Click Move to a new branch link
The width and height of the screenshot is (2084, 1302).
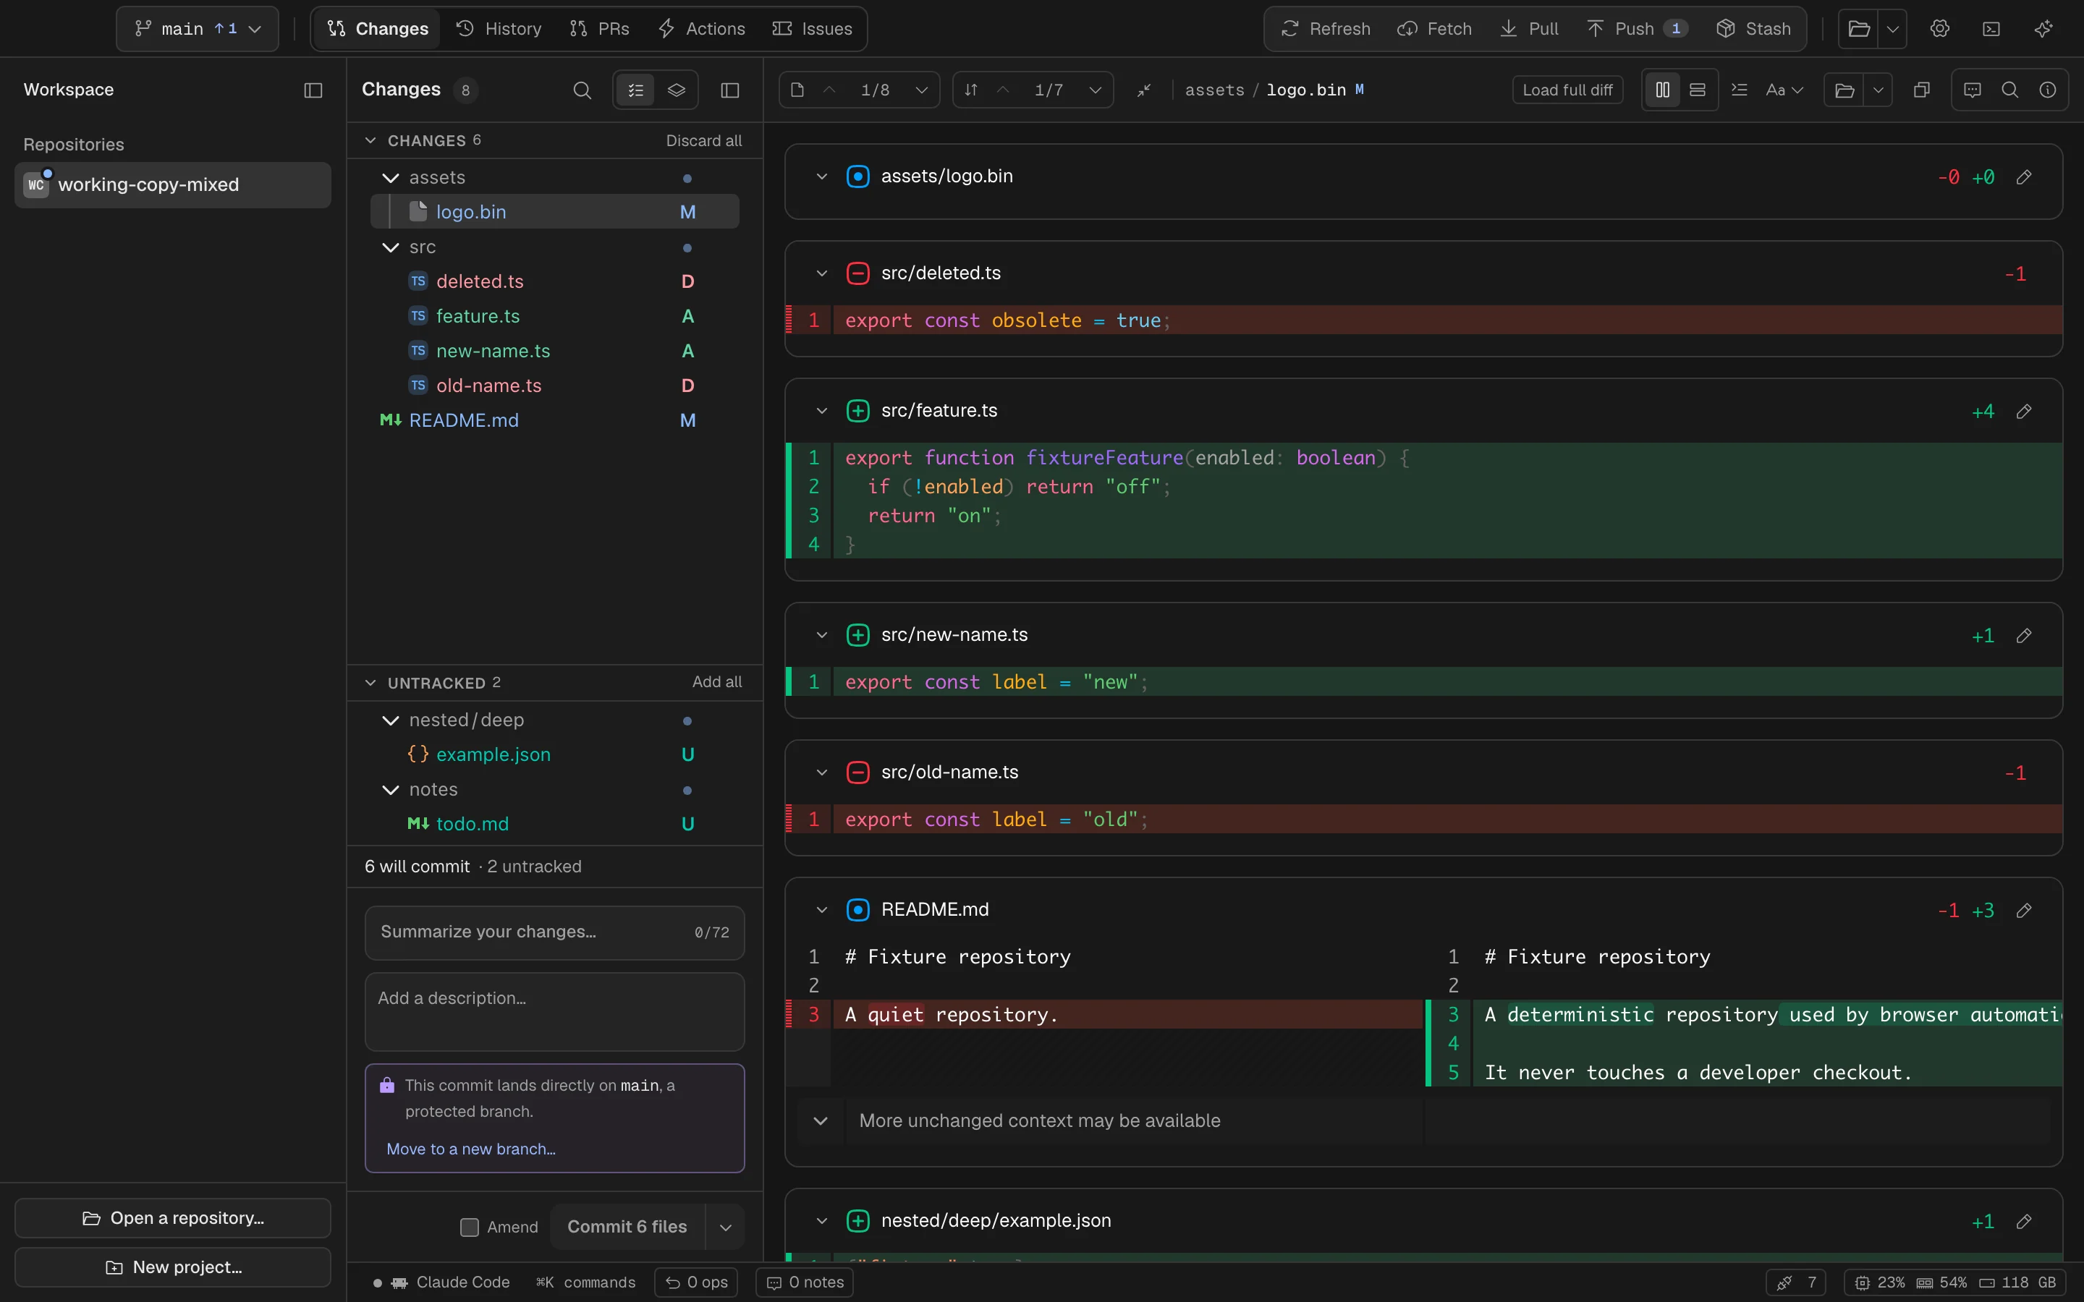[471, 1149]
